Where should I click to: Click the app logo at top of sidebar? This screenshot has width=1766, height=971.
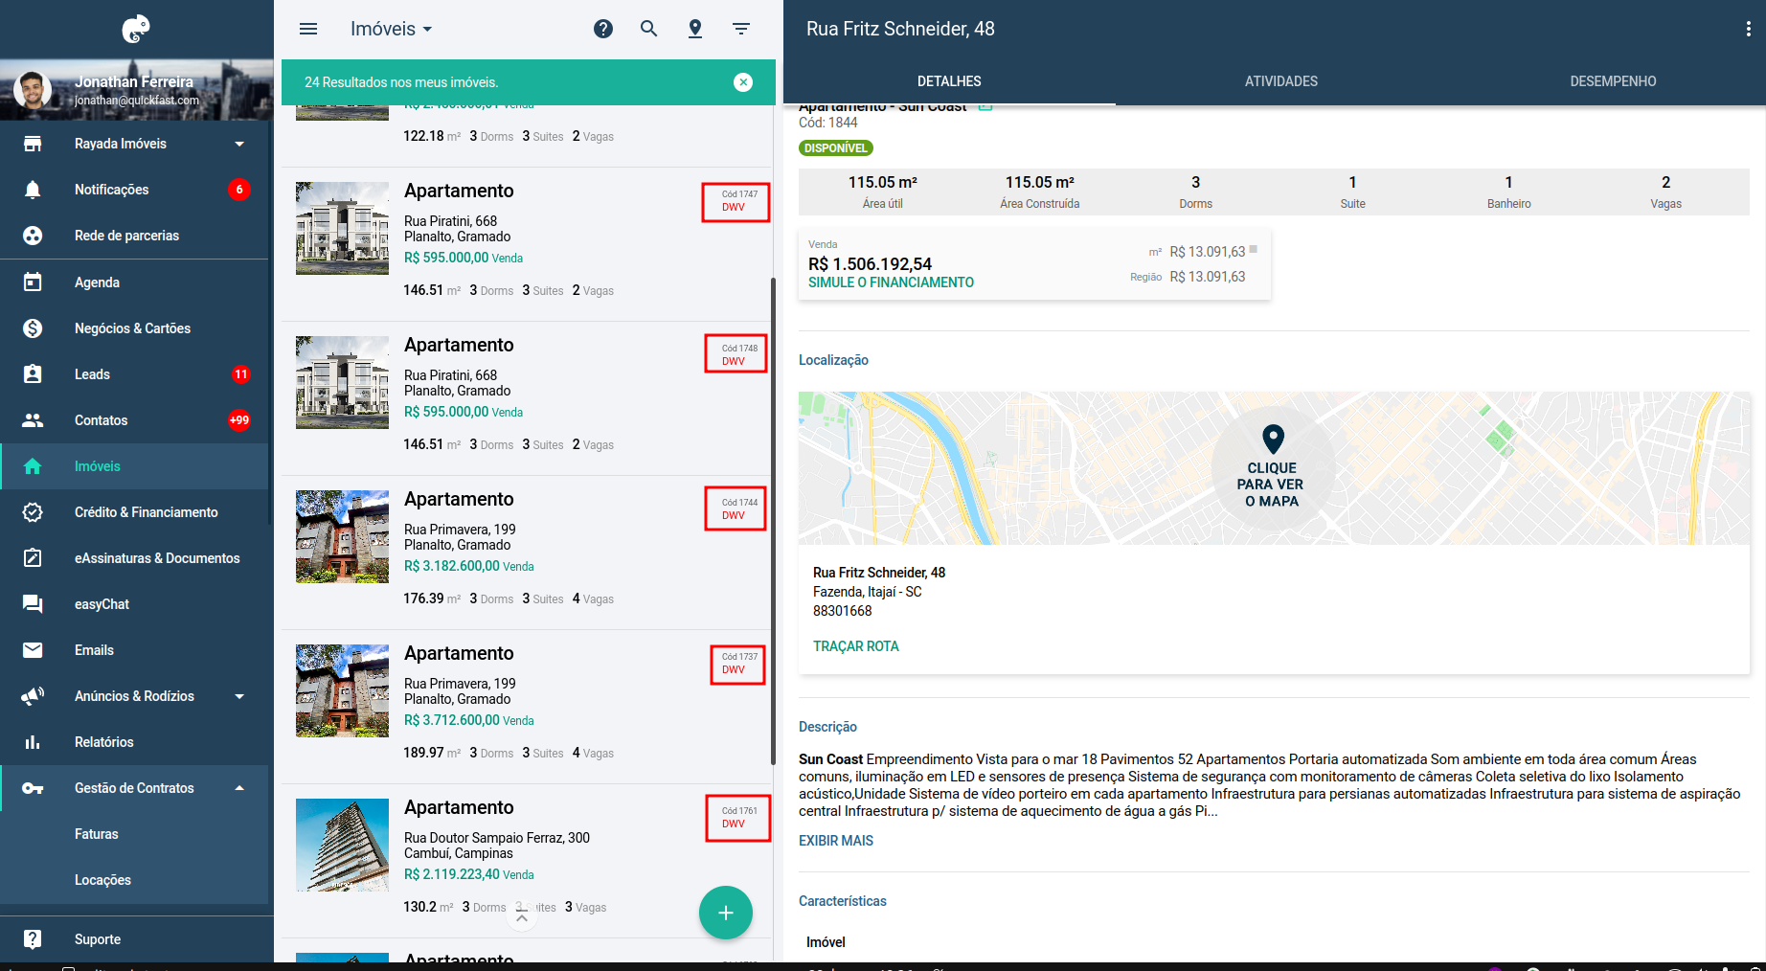coord(136,29)
